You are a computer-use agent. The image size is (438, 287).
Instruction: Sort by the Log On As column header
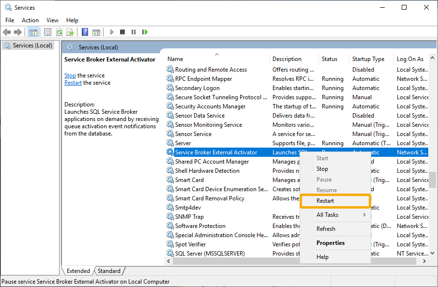click(411, 59)
